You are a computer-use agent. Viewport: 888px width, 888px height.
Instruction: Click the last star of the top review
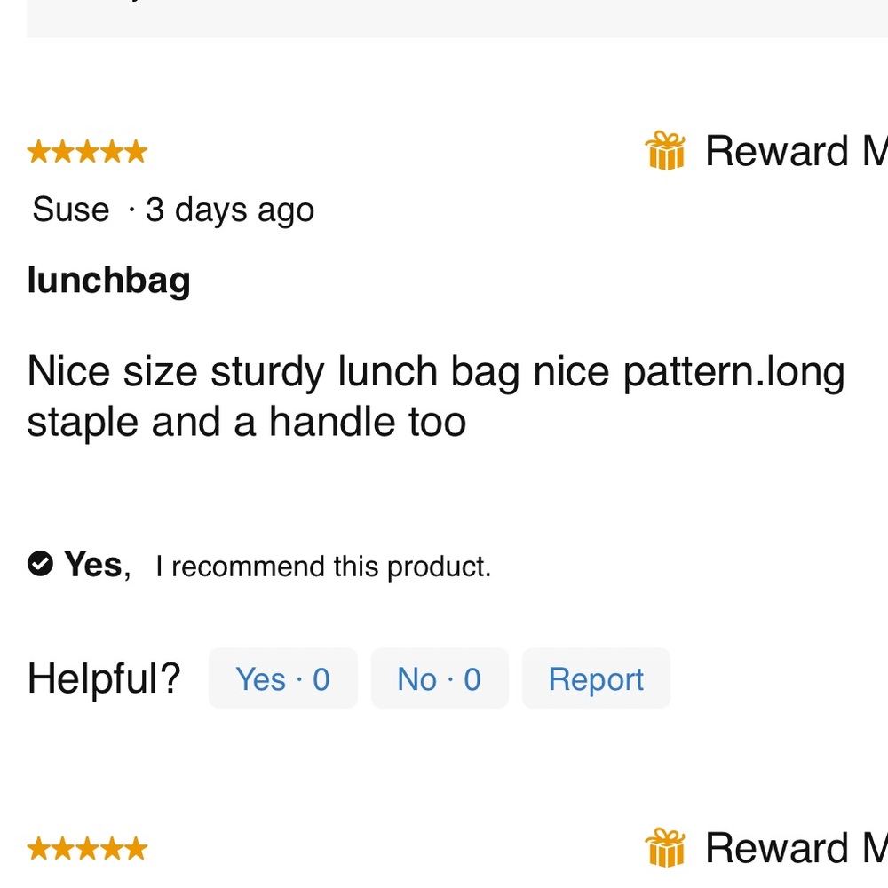pos(136,151)
